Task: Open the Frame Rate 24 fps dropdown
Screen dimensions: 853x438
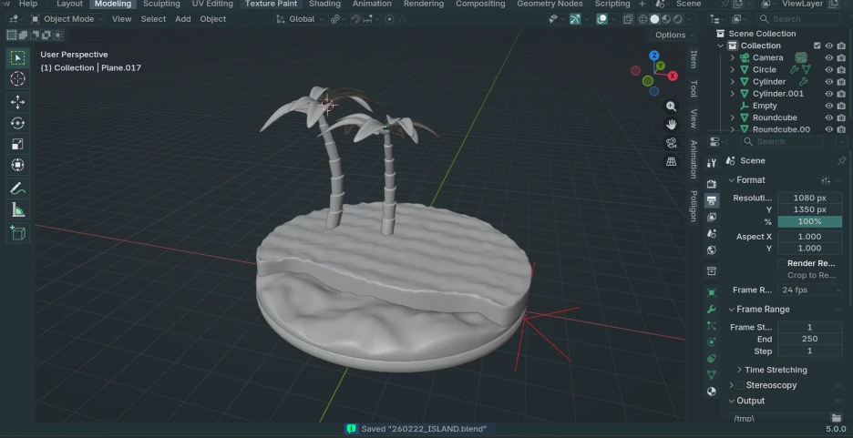Action: pyautogui.click(x=810, y=290)
